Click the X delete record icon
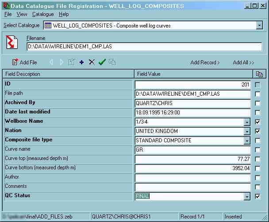 pyautogui.click(x=92, y=62)
